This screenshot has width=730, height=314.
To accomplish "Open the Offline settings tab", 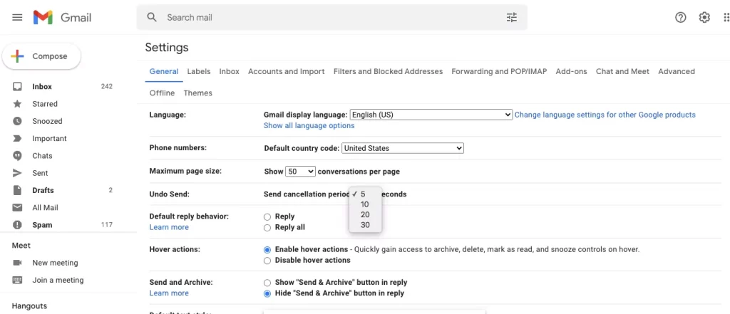I will (x=162, y=93).
